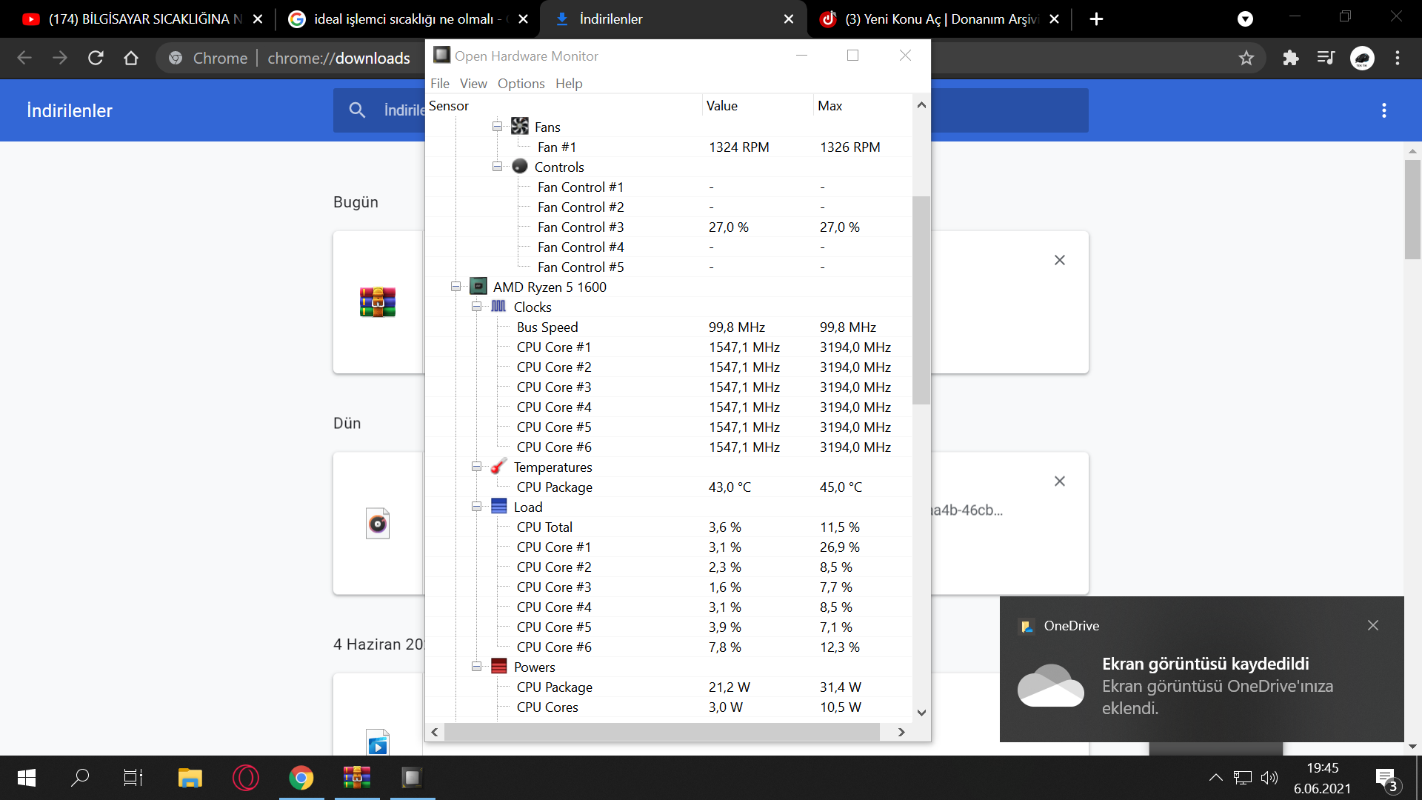Image resolution: width=1422 pixels, height=800 pixels.
Task: Open the Help menu
Action: 569,84
